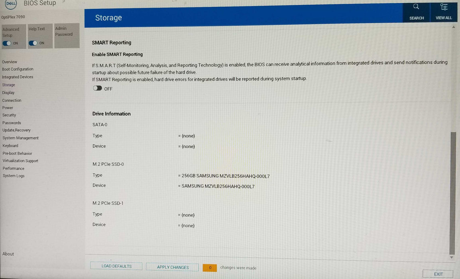Select Overview in the sidebar
This screenshot has height=279, width=460.
pos(10,62)
